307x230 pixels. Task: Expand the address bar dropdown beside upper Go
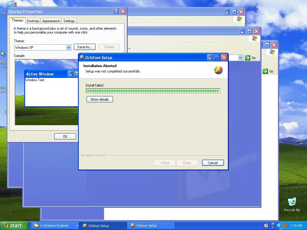(x=240, y=58)
